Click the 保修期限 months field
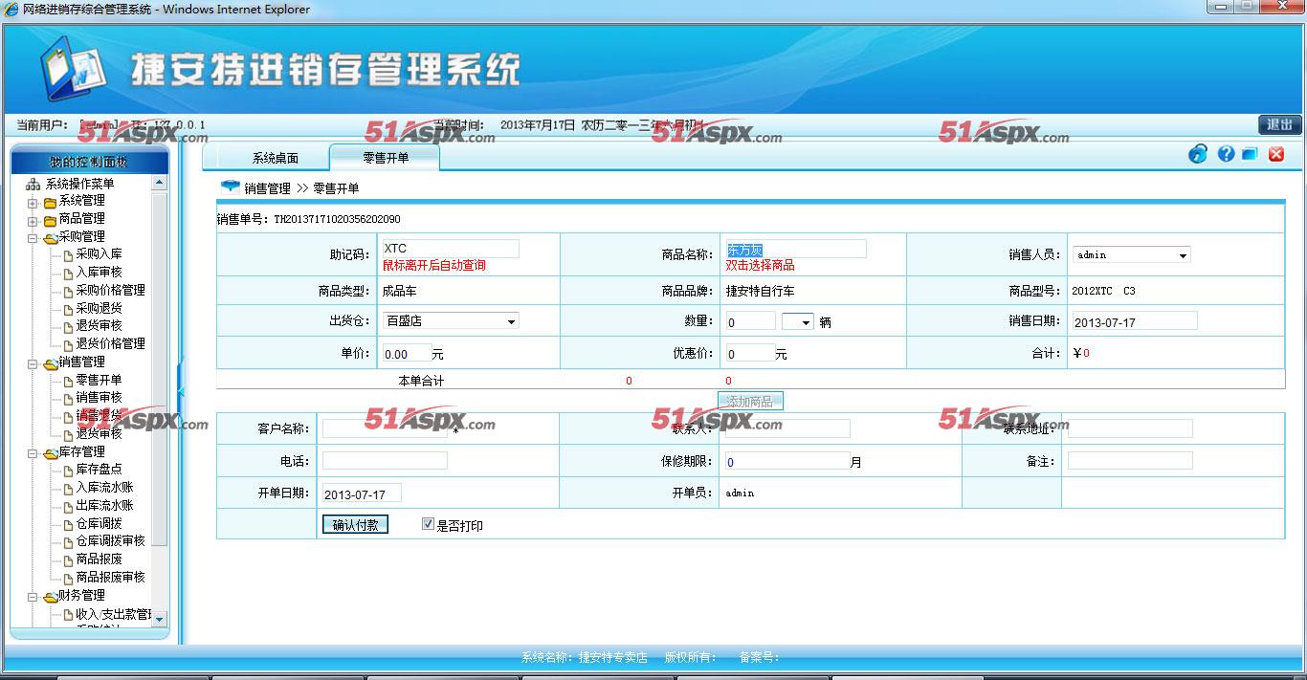This screenshot has height=680, width=1307. pos(787,461)
